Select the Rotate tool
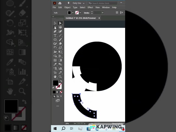Screen dimensions: 176x132 (55, 48)
